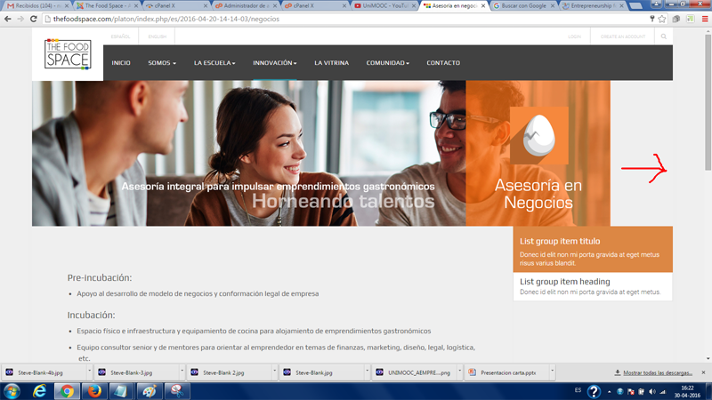Screen dimensions: 712x400
Task: Switch to the UniMOOC YouTube tab
Action: pos(384,6)
